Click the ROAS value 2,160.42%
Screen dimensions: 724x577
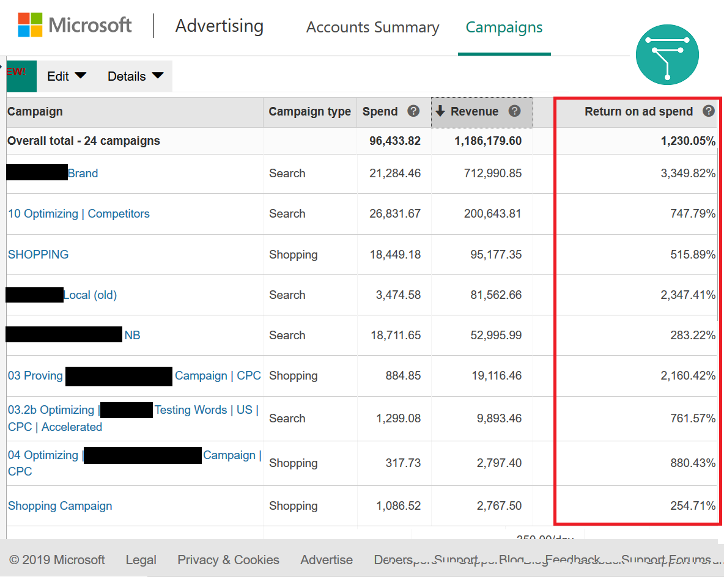click(688, 376)
